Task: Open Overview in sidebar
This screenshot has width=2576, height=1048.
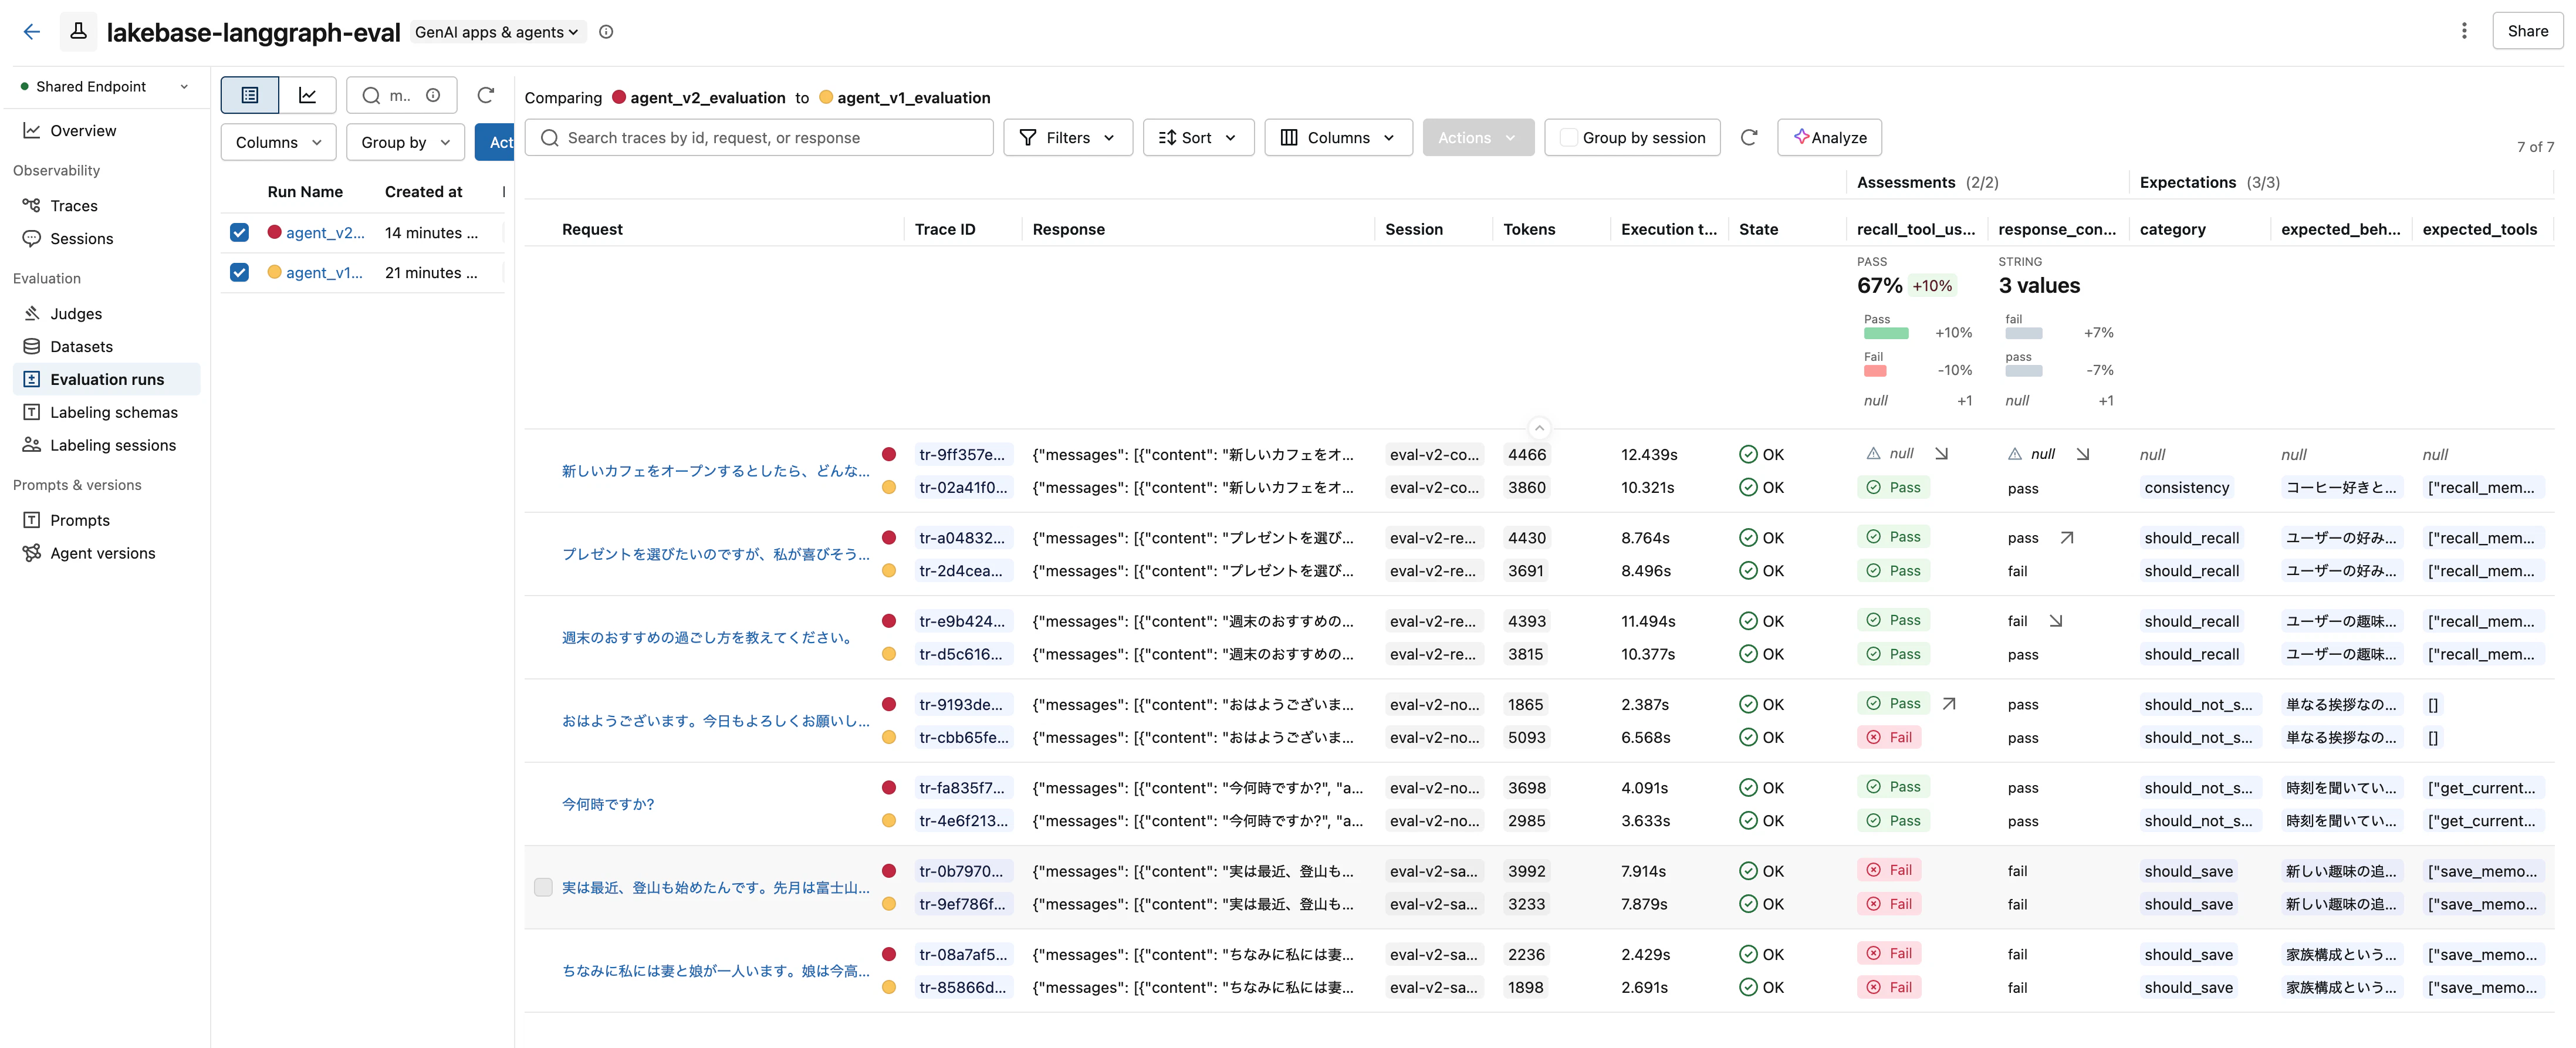Action: click(x=83, y=130)
